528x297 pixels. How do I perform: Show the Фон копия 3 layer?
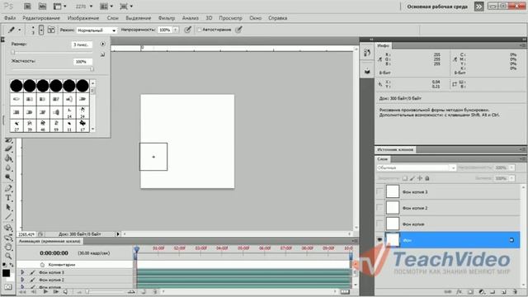pos(379,191)
